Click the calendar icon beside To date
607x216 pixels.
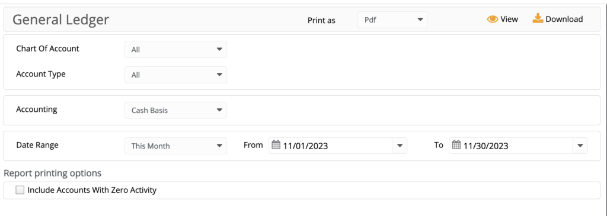(456, 146)
